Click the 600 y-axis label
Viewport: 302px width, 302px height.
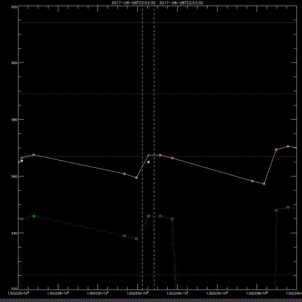[x=15, y=63]
